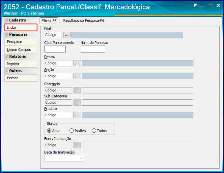Focus the Cód. Parcelamento input field
Screen dimensions: 224x173
[x=55, y=49]
